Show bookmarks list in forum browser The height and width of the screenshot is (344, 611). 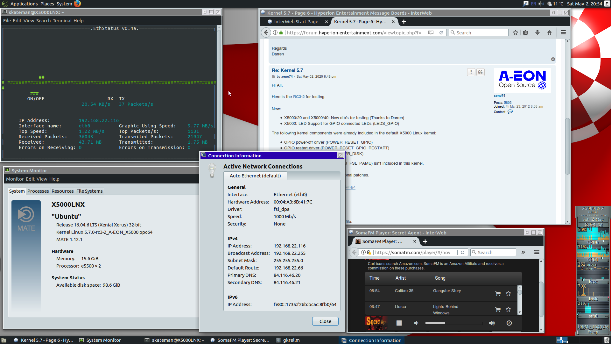[x=525, y=32]
